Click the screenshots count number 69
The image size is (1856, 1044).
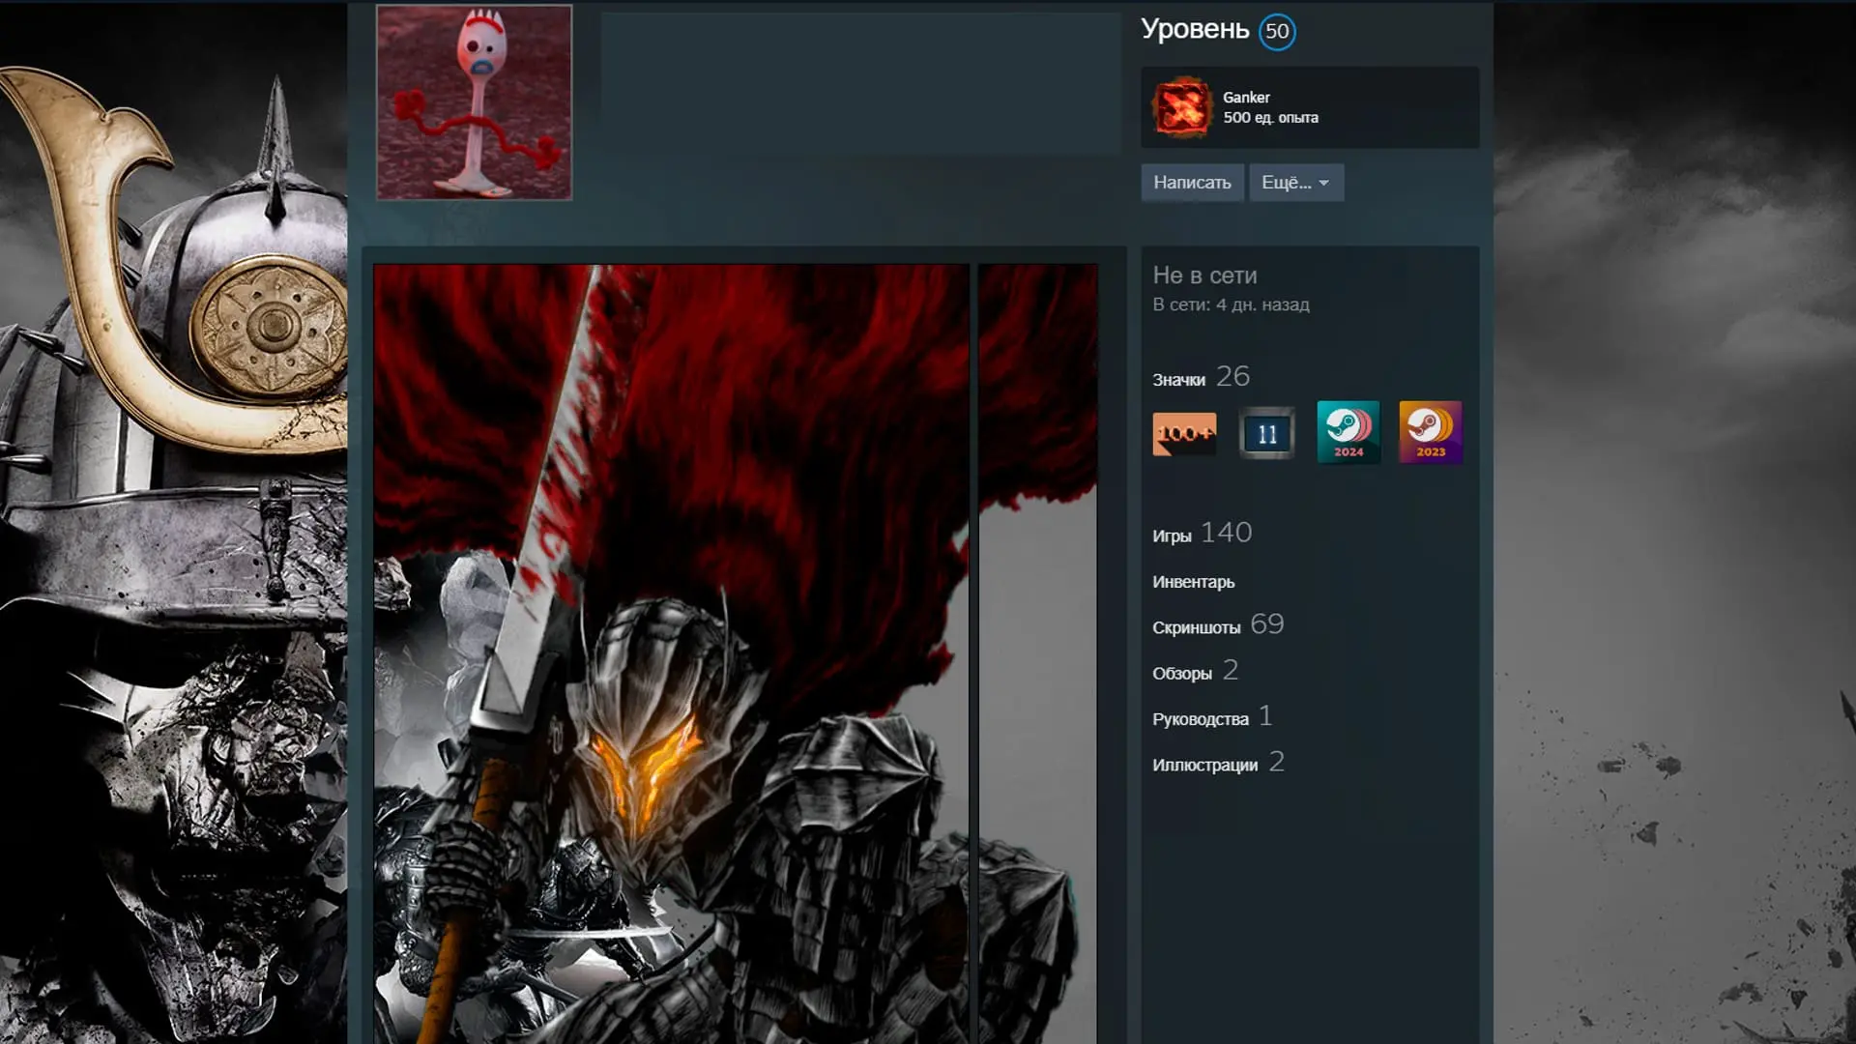click(1266, 624)
